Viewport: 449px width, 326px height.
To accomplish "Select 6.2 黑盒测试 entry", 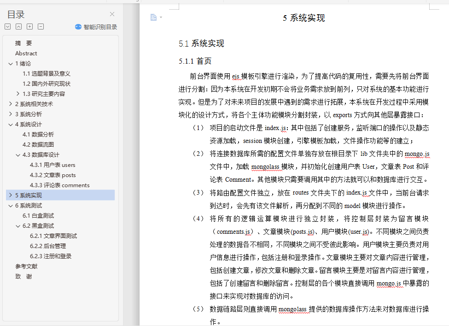I will [x=38, y=226].
